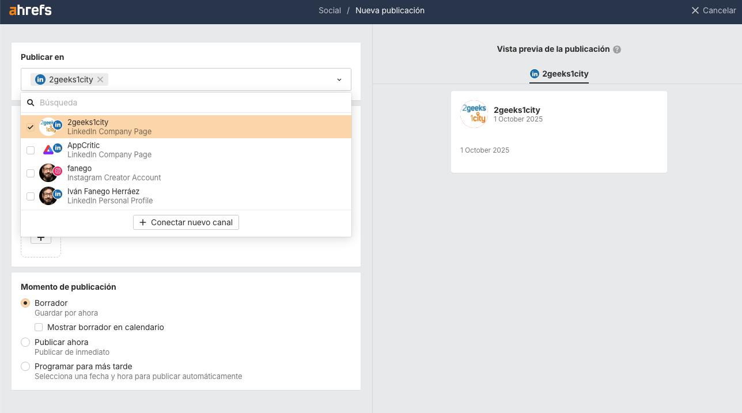Screen dimensions: 742x413
Task: Click the AppCritic logo icon
Action: pos(48,150)
